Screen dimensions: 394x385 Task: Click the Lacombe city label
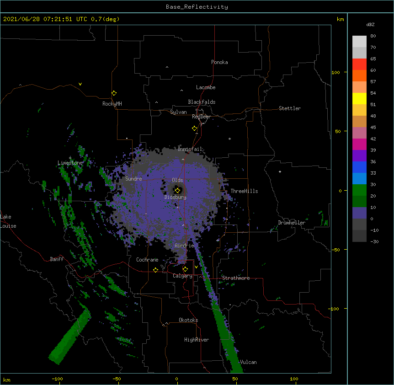point(206,87)
